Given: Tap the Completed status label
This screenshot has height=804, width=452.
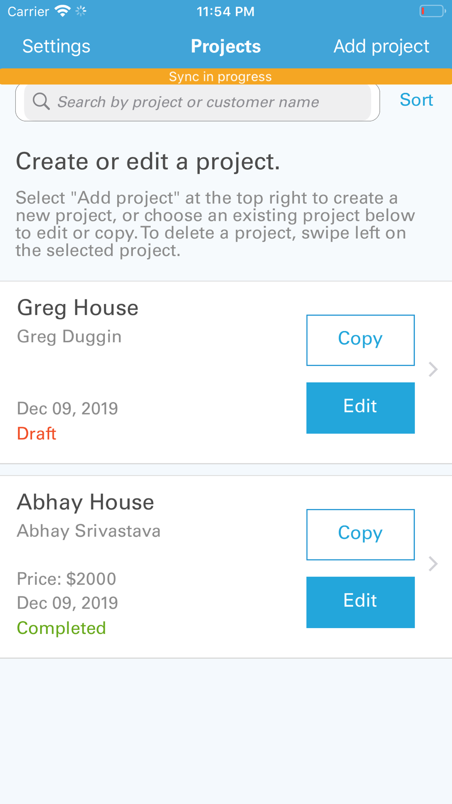Looking at the screenshot, I should tap(61, 628).
